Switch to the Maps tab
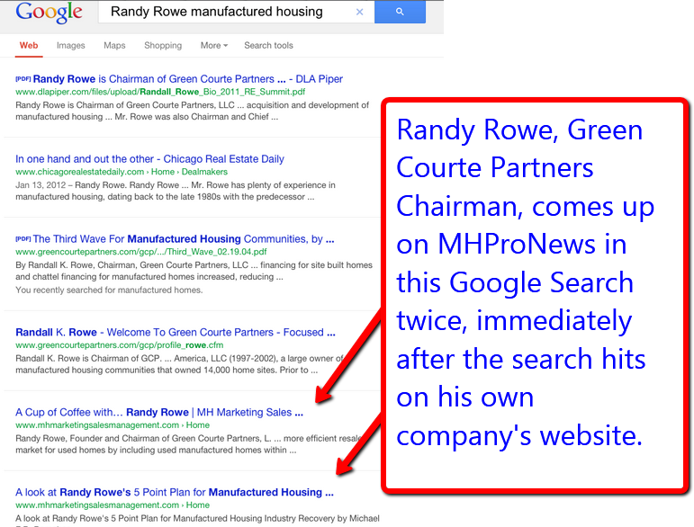 pyautogui.click(x=114, y=45)
